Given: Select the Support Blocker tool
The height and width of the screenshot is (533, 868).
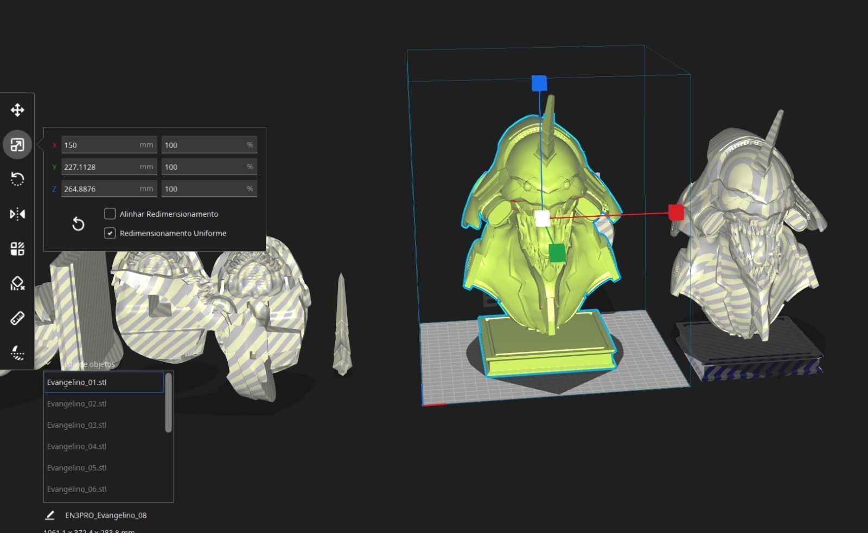Looking at the screenshot, I should [x=17, y=283].
